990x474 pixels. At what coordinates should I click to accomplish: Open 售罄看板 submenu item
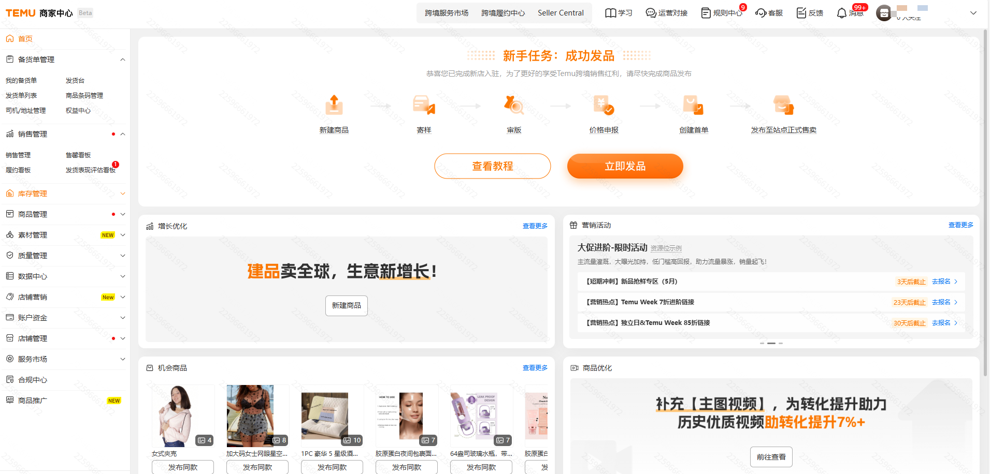(x=78, y=155)
